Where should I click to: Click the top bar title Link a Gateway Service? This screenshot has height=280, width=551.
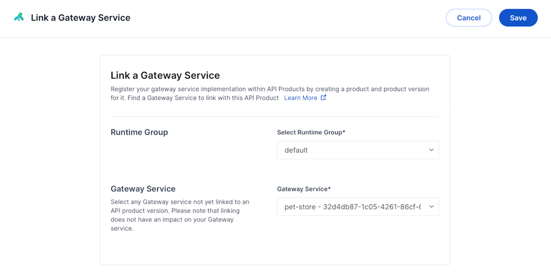pyautogui.click(x=81, y=18)
